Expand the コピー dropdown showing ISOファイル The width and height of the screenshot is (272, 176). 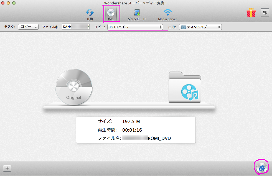click(x=135, y=27)
